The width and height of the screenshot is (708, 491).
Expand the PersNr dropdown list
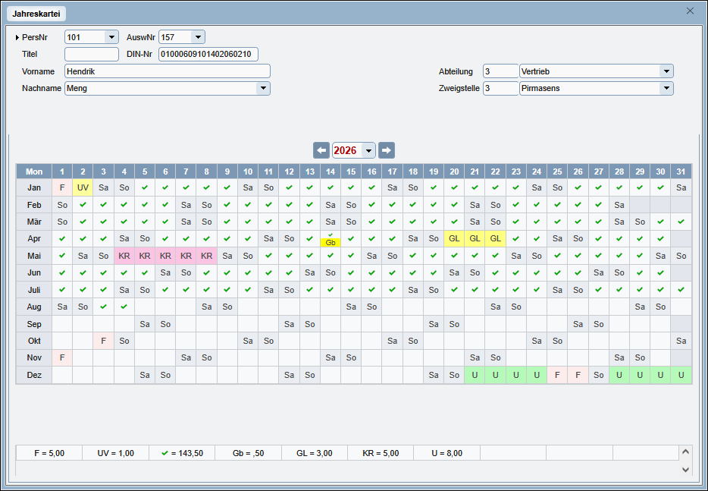click(x=111, y=37)
